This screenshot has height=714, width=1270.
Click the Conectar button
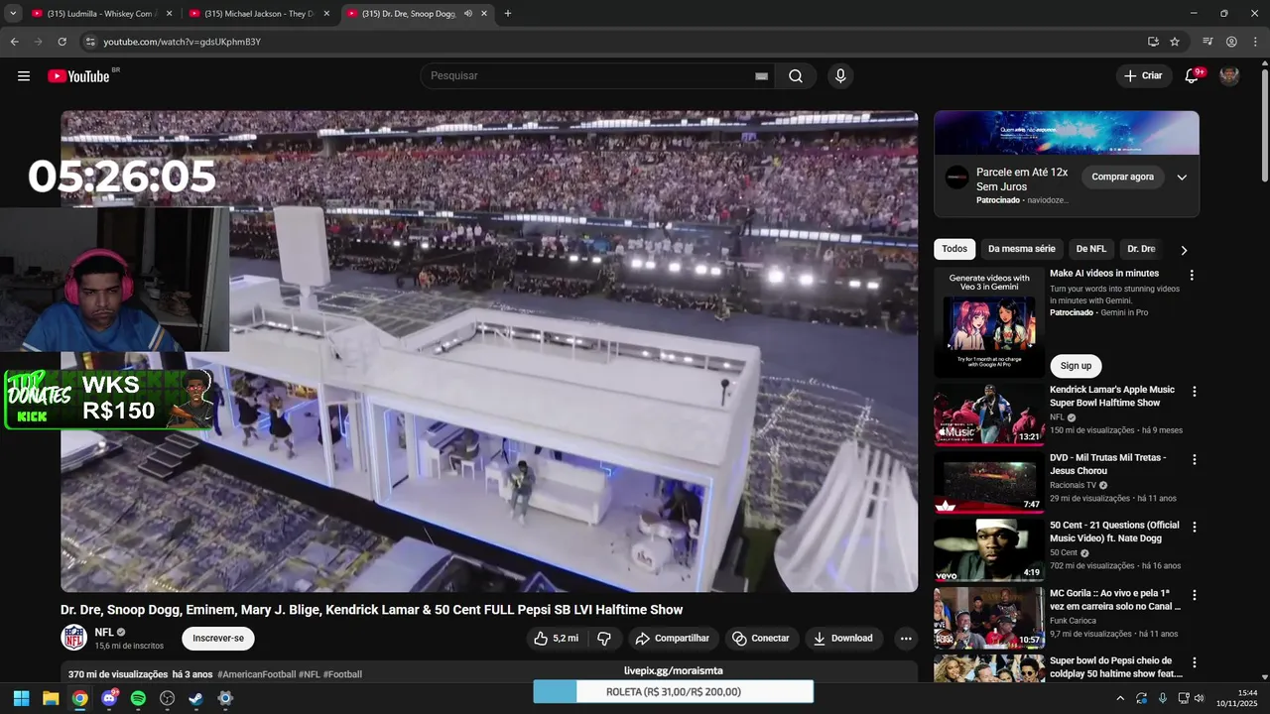pos(761,639)
